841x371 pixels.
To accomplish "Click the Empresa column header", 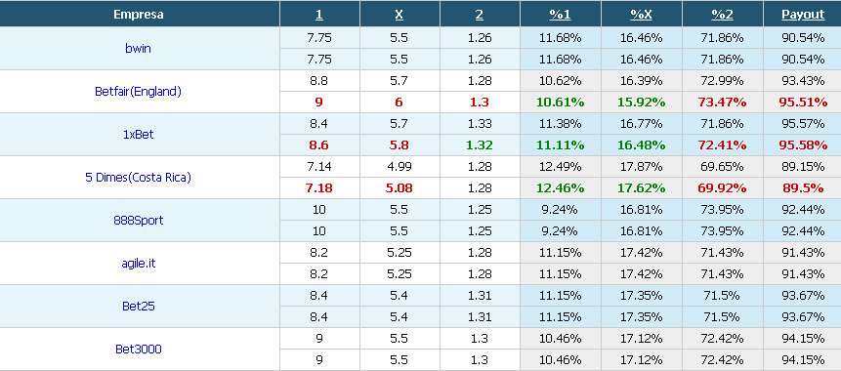I will click(139, 15).
